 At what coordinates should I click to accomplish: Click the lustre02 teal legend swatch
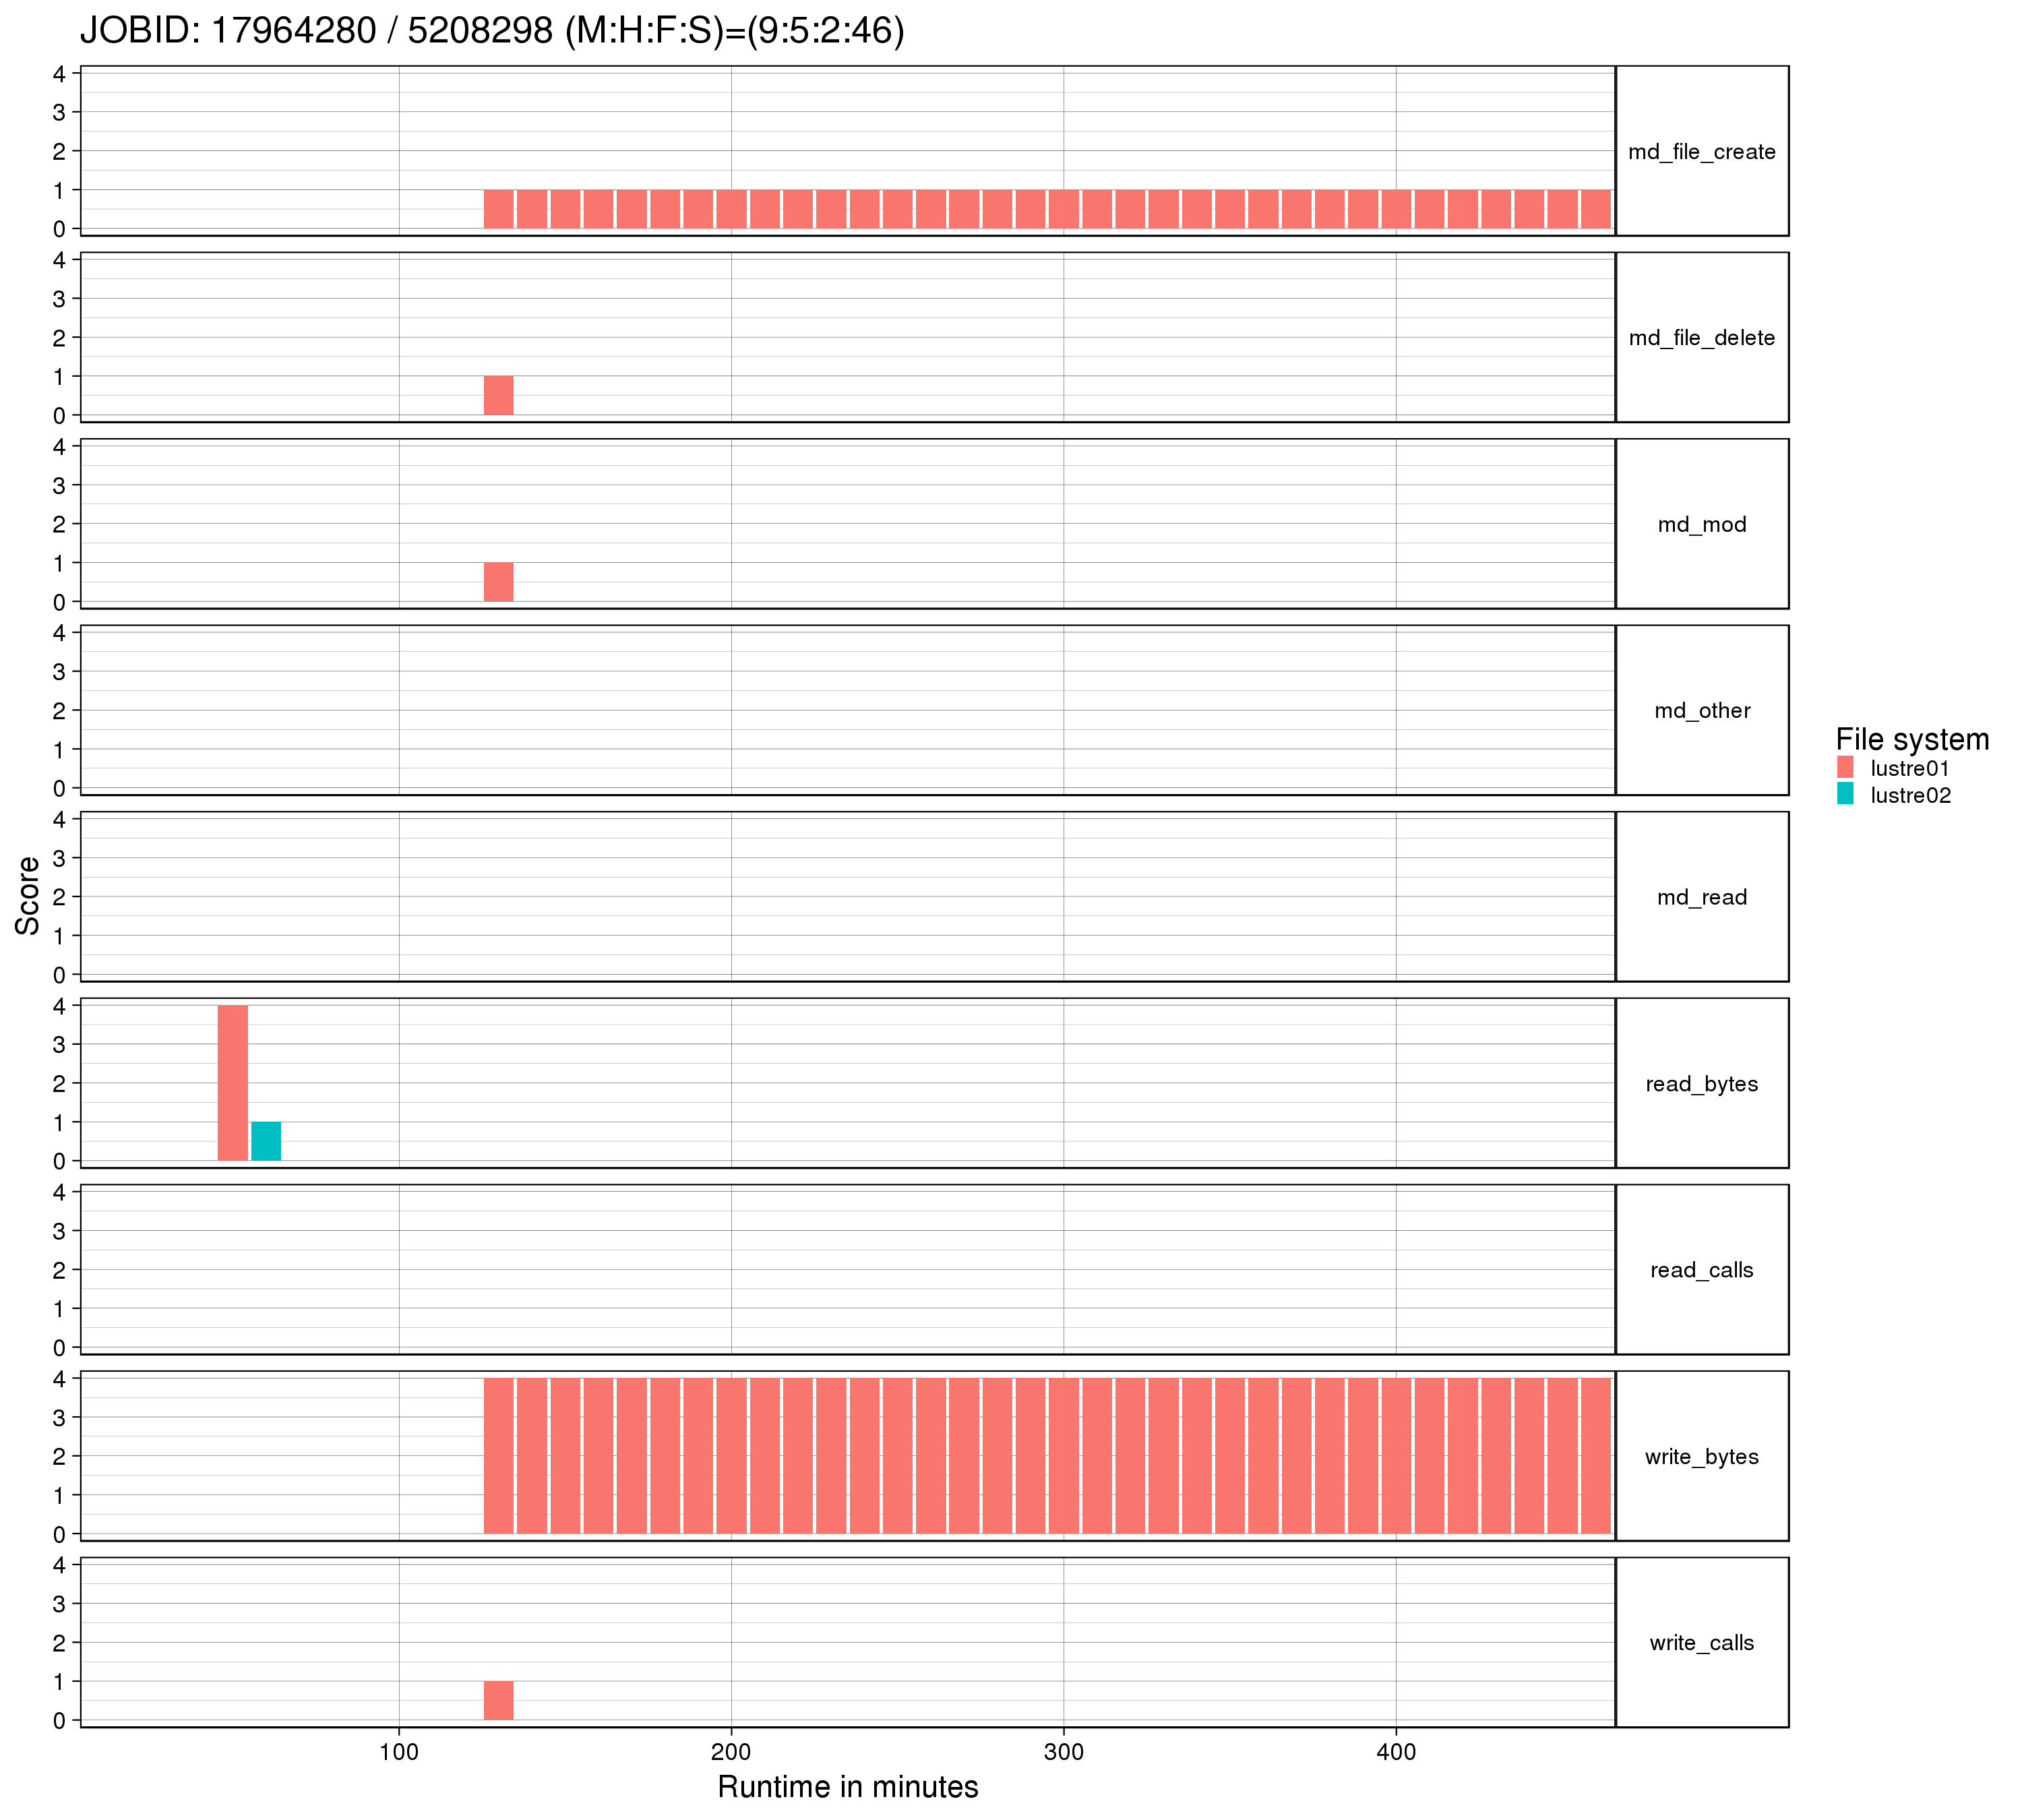[x=1845, y=794]
